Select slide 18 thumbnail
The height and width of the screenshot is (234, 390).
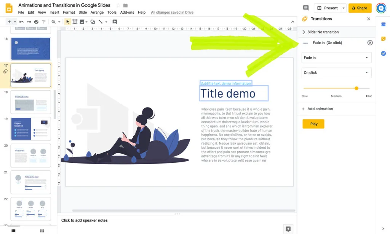[x=30, y=102]
